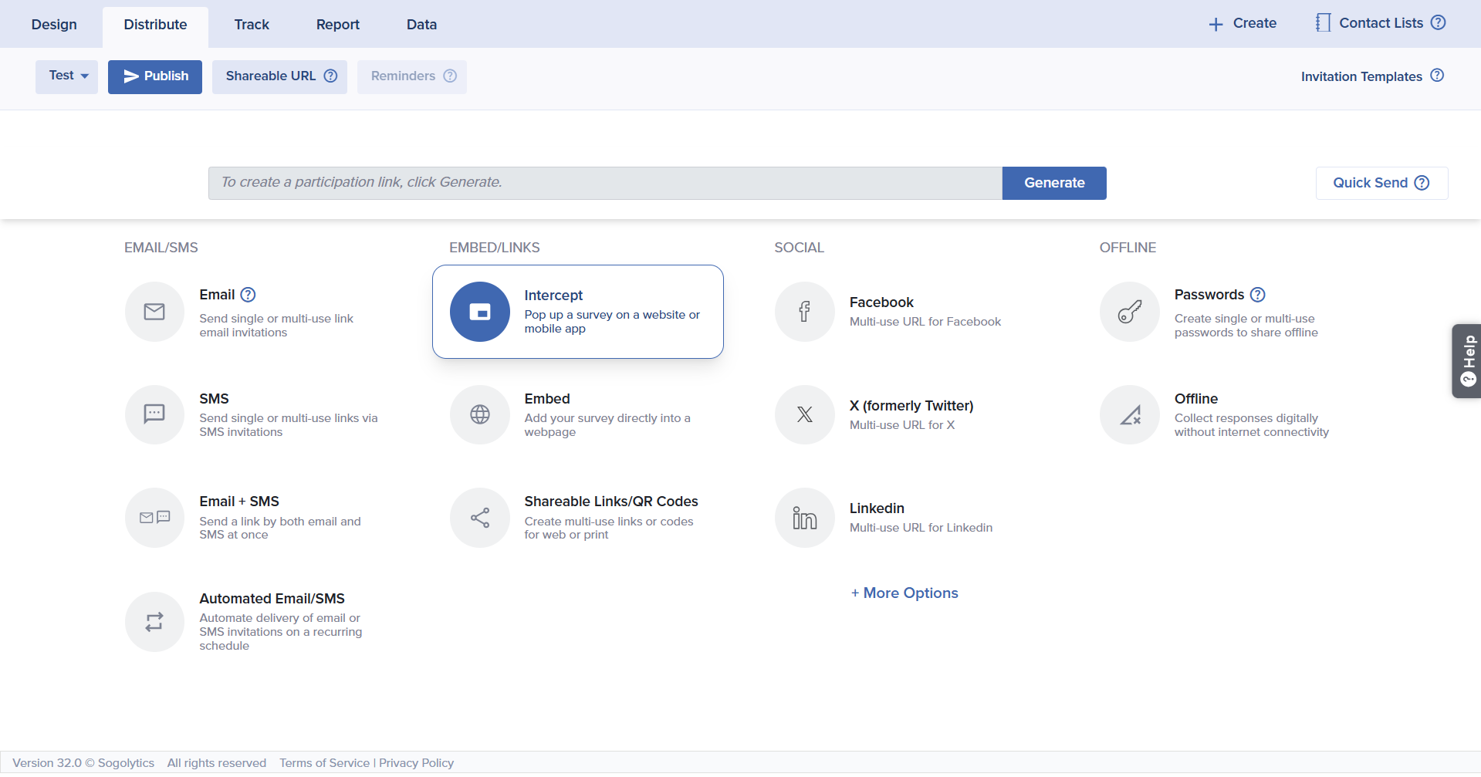Open the Intercept pop-up icon
Screen dimensions: 1481x777
479,312
